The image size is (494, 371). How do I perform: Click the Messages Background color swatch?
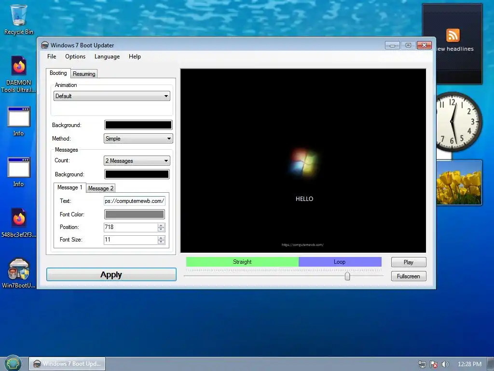point(137,174)
